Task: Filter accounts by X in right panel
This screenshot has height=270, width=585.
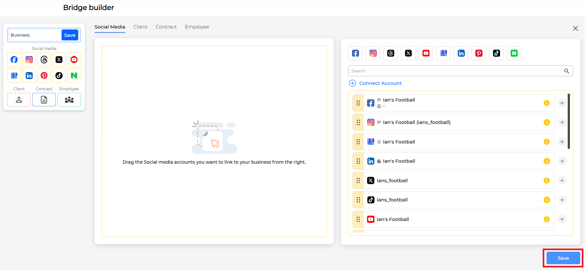Action: (408, 53)
